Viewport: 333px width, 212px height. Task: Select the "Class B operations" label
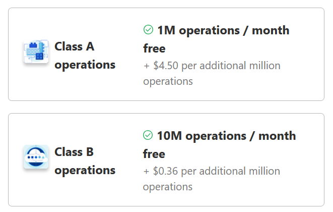85,161
